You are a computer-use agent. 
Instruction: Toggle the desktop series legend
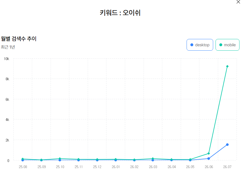(200, 45)
